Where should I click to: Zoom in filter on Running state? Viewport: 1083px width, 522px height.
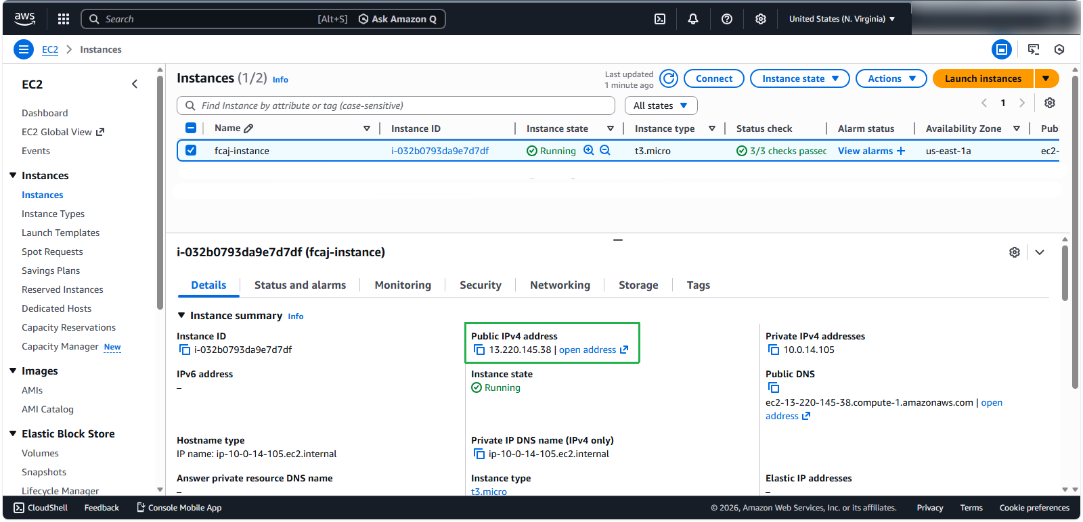click(x=589, y=150)
